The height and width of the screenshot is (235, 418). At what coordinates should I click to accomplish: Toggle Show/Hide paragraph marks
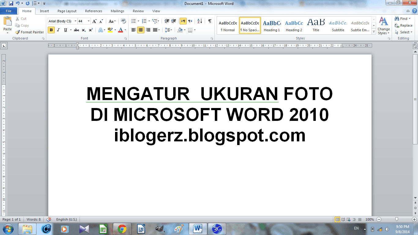tap(210, 21)
